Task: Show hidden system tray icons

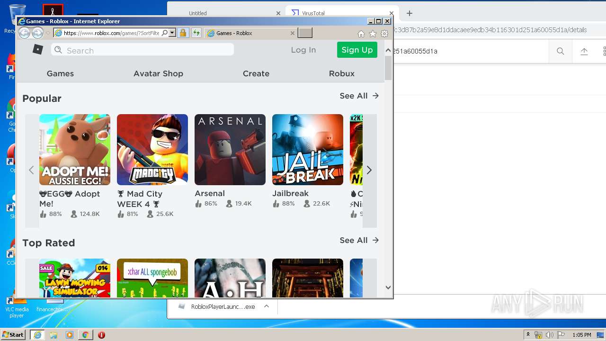Action: 528,335
